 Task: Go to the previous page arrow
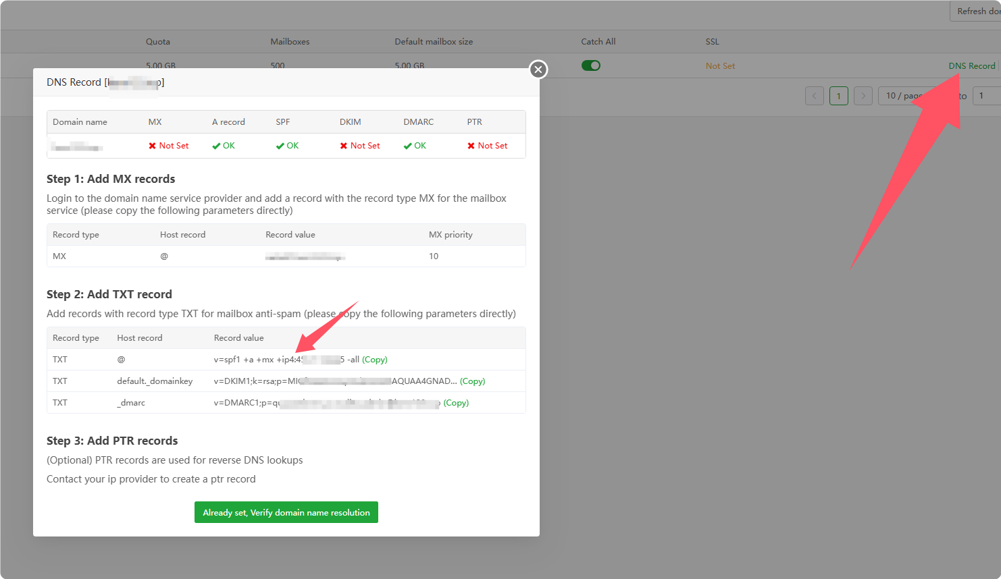click(815, 96)
